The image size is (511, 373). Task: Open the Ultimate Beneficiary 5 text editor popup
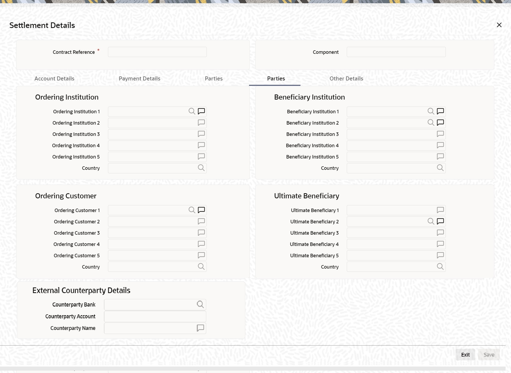(x=440, y=255)
